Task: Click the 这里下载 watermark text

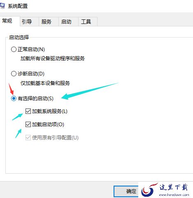Action: click(x=173, y=187)
